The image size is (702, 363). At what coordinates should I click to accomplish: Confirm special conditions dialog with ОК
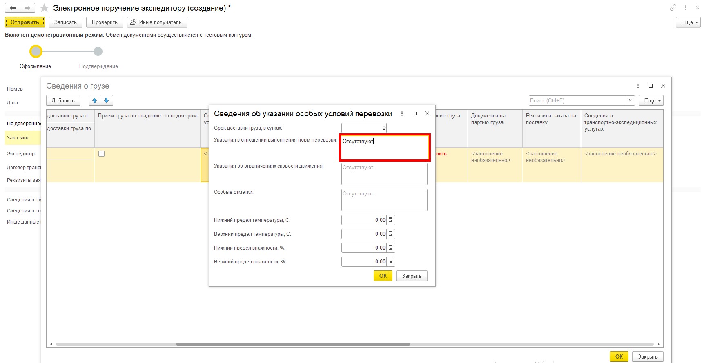[383, 276]
